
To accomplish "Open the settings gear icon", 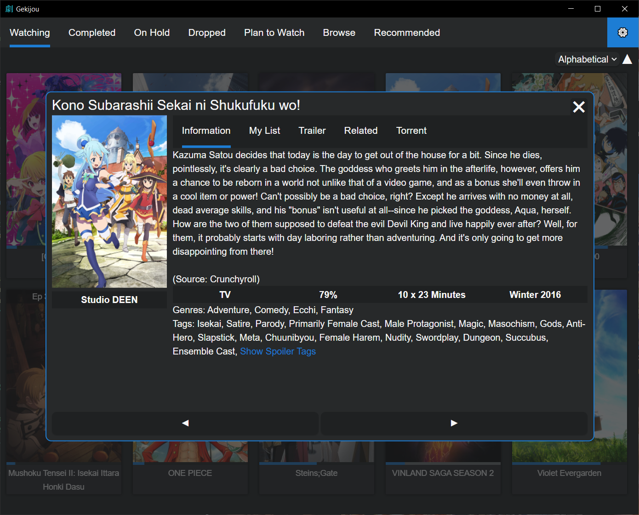I will (x=622, y=32).
